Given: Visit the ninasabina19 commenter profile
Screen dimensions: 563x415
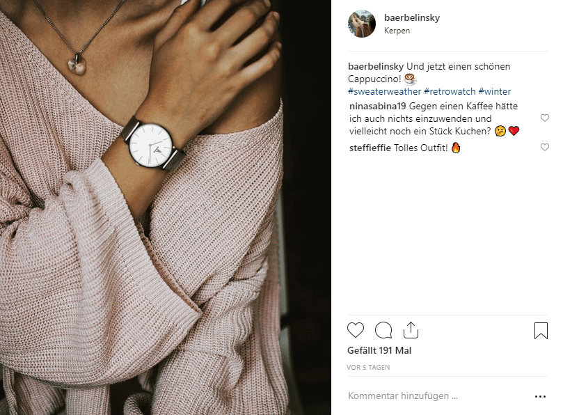Looking at the screenshot, I should tap(377, 107).
